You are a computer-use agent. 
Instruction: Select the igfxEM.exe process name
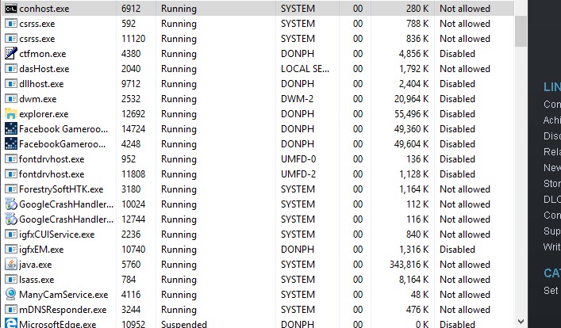[x=41, y=249]
